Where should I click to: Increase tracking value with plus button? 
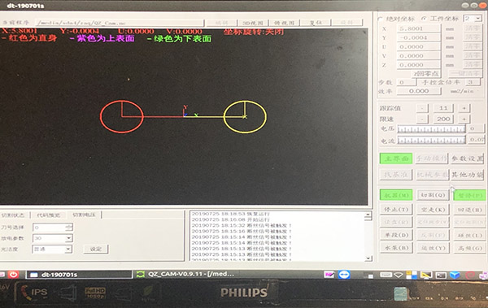464,108
